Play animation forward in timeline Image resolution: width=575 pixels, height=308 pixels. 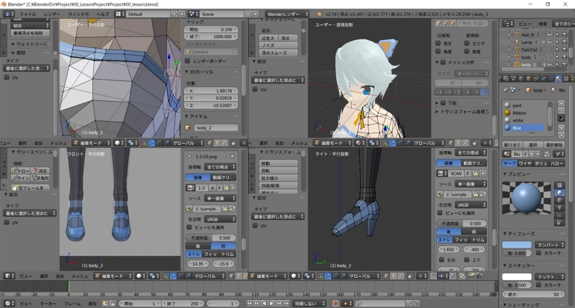pyautogui.click(x=272, y=304)
